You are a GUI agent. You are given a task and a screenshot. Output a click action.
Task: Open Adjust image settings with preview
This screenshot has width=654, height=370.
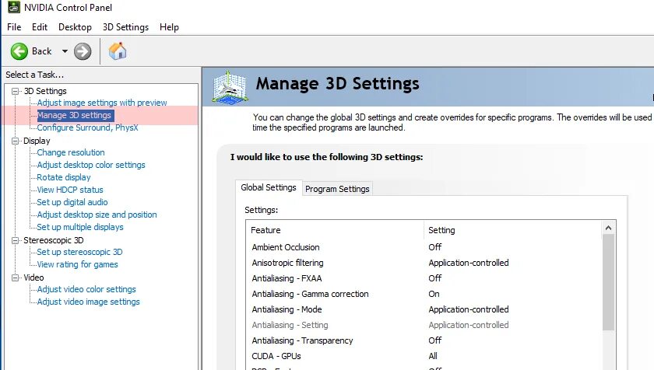102,103
